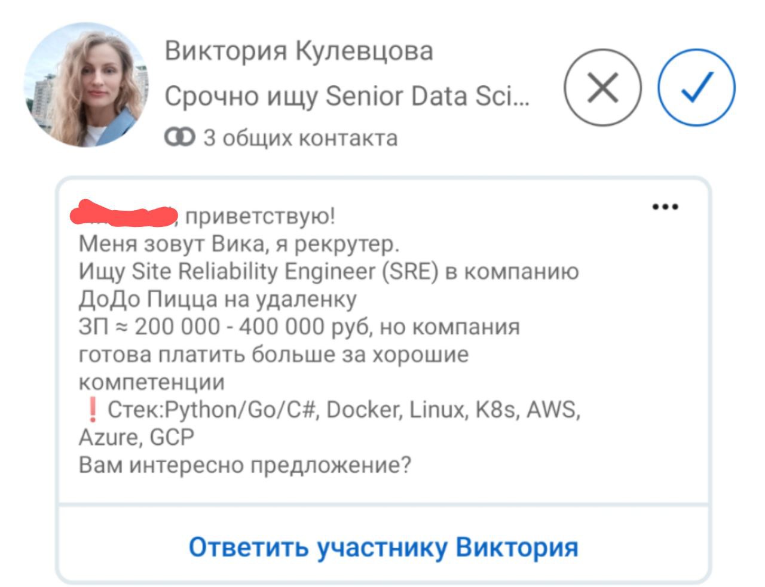Click the question Вам интересно предложение?

245,465
